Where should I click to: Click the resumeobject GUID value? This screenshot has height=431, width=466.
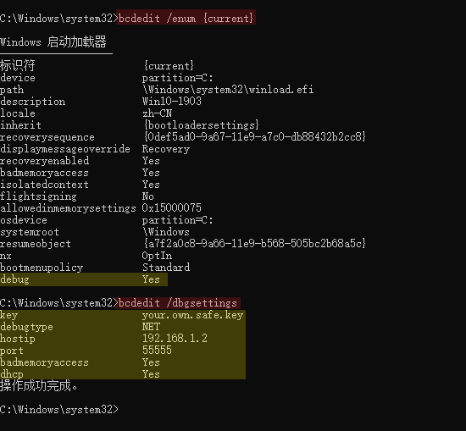(254, 244)
